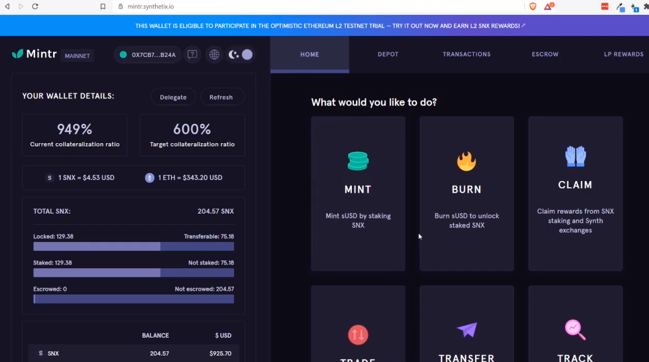The width and height of the screenshot is (649, 362).
Task: Click the 'Escrowed: 0' label
Action: click(x=50, y=289)
